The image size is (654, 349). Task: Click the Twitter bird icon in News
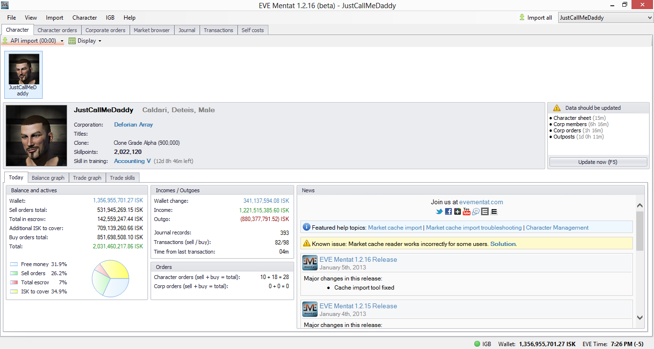click(x=439, y=211)
